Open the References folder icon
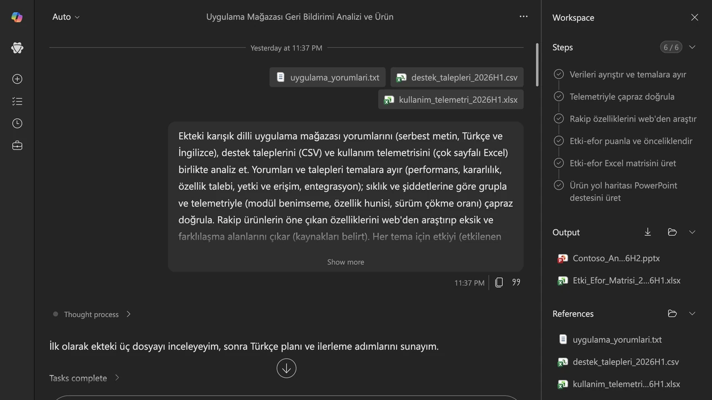Screen dimensions: 712x400 [x=672, y=313]
